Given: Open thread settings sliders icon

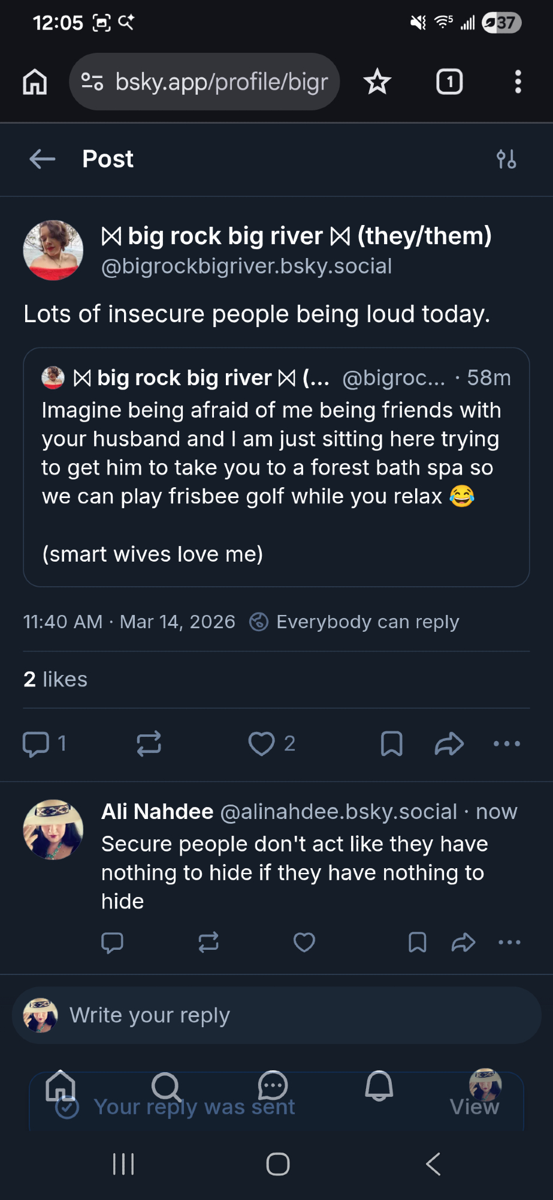Looking at the screenshot, I should tap(506, 159).
